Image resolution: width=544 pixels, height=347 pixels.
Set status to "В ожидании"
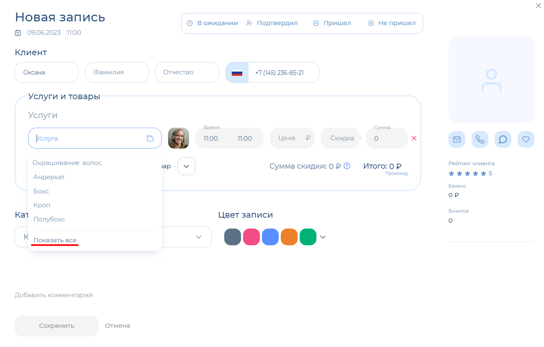click(212, 23)
